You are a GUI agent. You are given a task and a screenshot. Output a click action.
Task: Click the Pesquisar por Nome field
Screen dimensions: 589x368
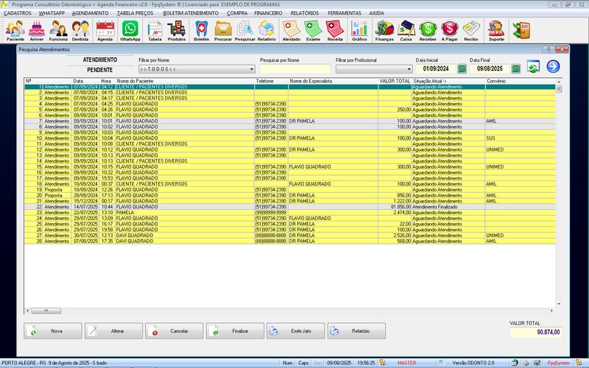point(294,69)
